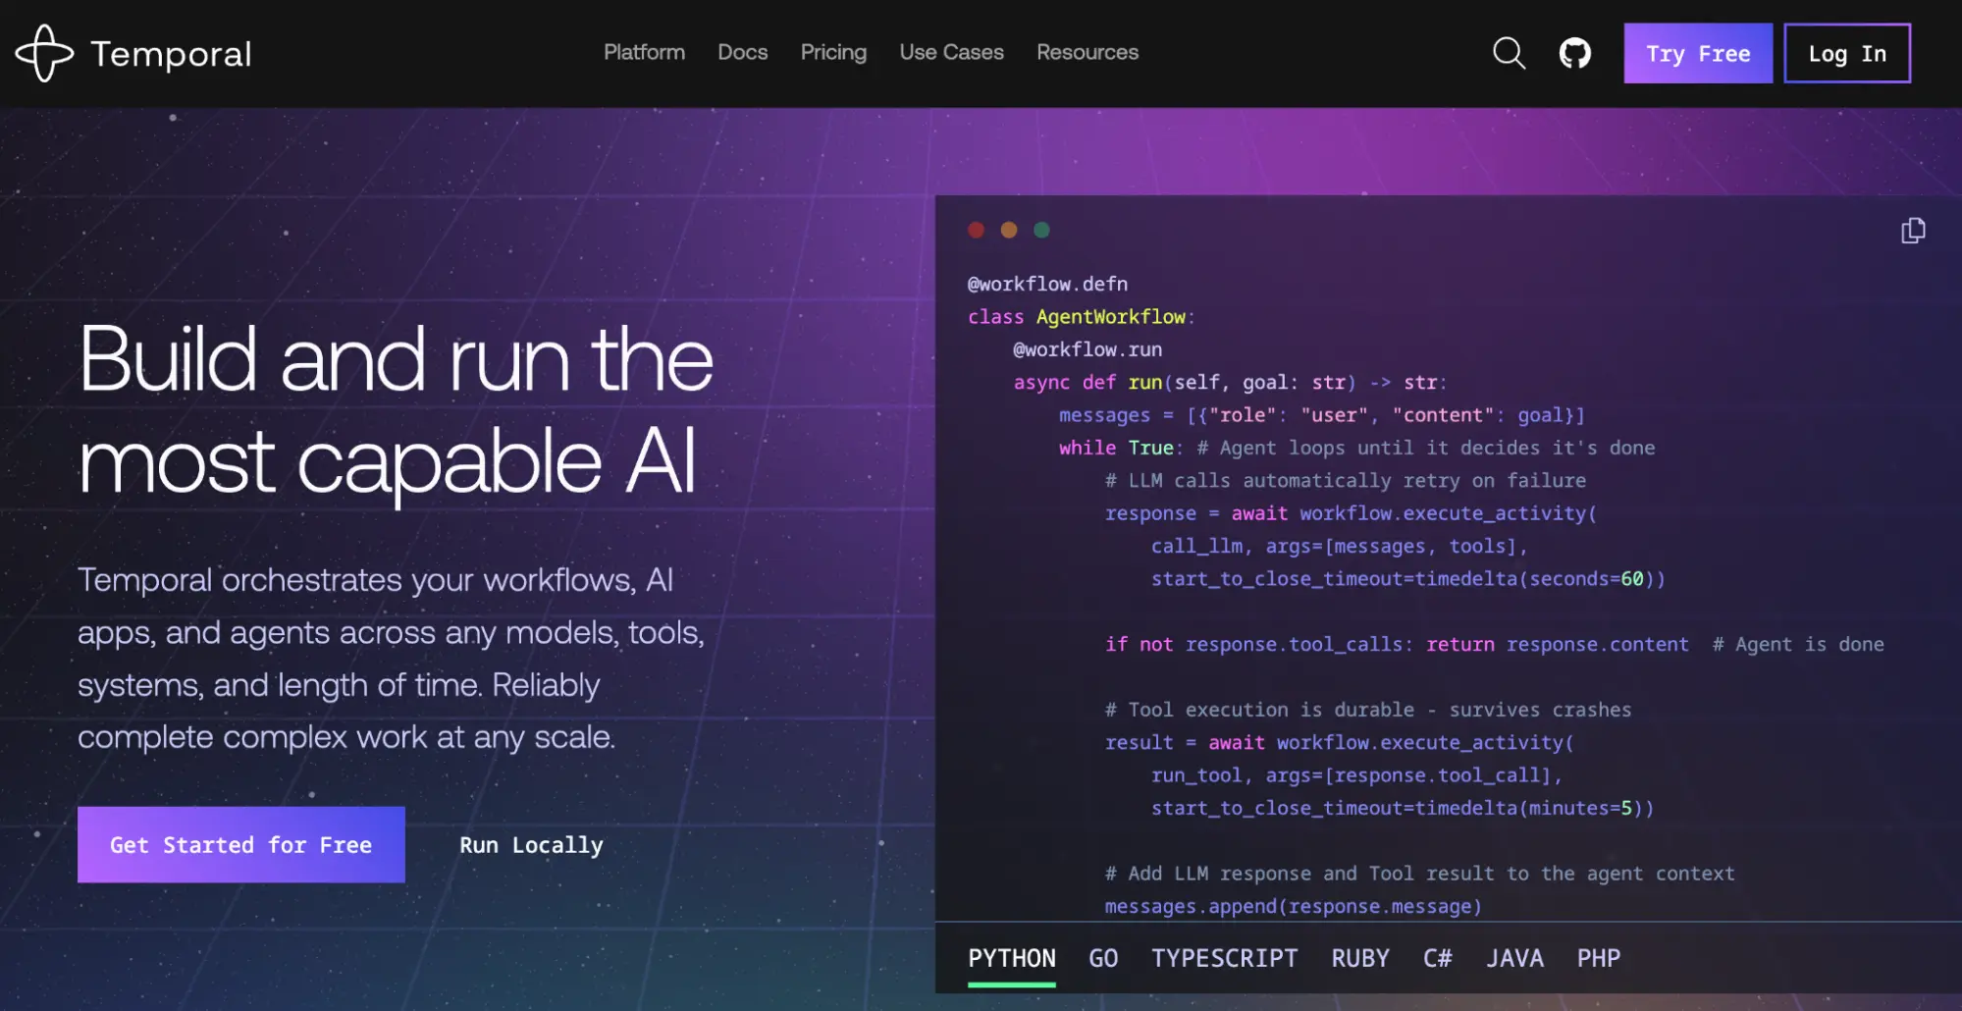Screen dimensions: 1962x1011
Task: Open the Platform menu
Action: coord(644,52)
